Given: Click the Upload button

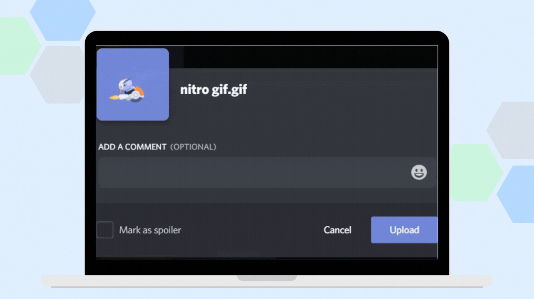Looking at the screenshot, I should tap(404, 230).
